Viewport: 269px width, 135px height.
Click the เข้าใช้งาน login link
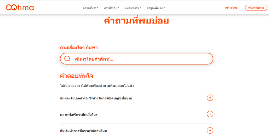coord(231,8)
